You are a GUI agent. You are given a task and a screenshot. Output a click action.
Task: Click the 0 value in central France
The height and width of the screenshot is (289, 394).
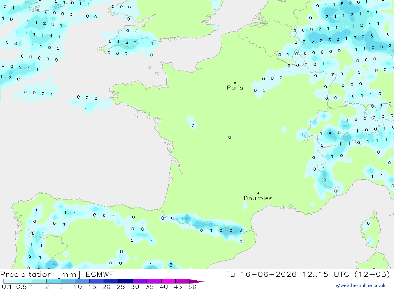(x=230, y=137)
